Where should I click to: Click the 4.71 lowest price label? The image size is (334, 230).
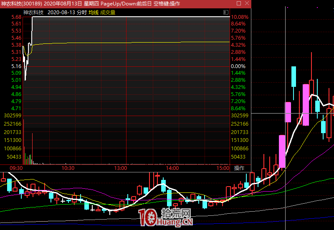(x=16, y=109)
